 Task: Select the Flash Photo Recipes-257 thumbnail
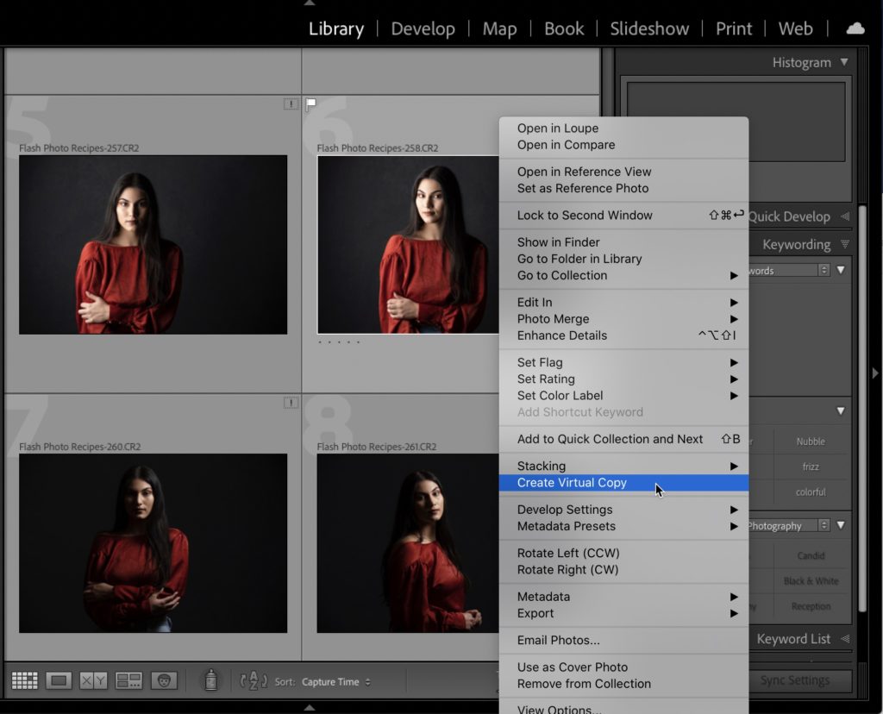(153, 244)
